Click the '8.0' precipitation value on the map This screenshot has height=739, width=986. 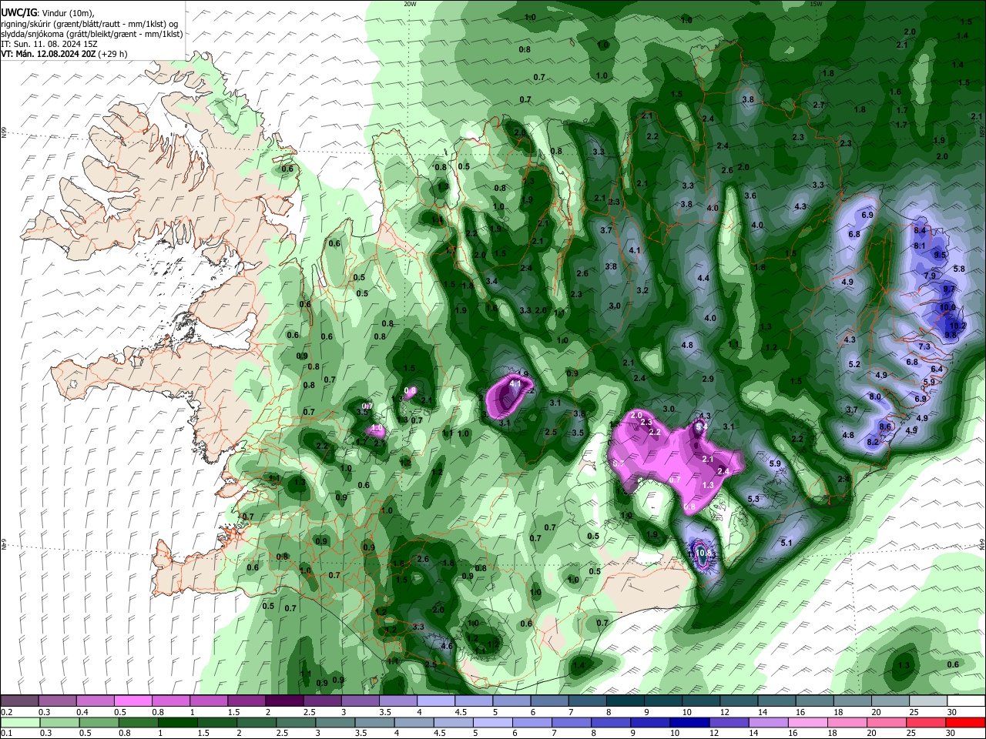tap(875, 396)
